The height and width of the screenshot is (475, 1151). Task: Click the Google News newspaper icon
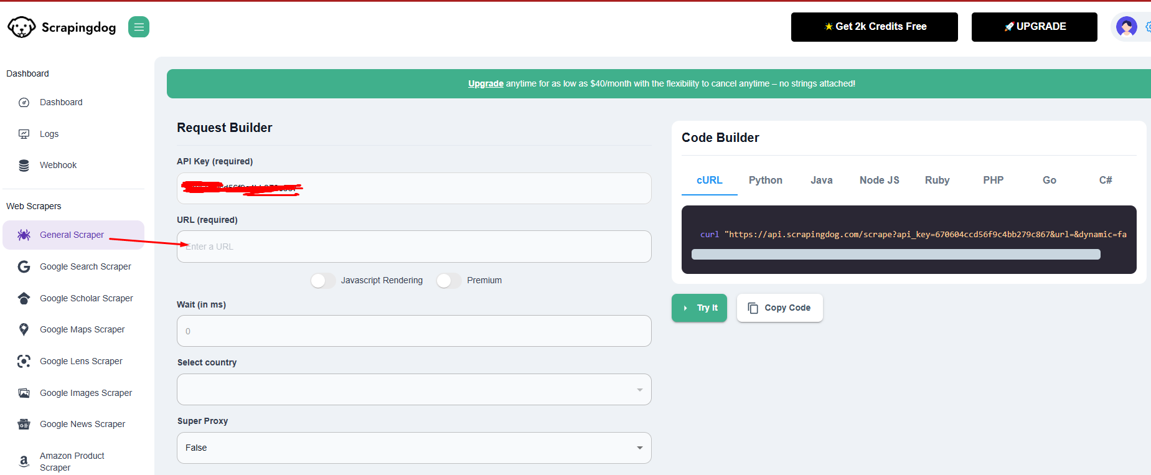pos(24,424)
